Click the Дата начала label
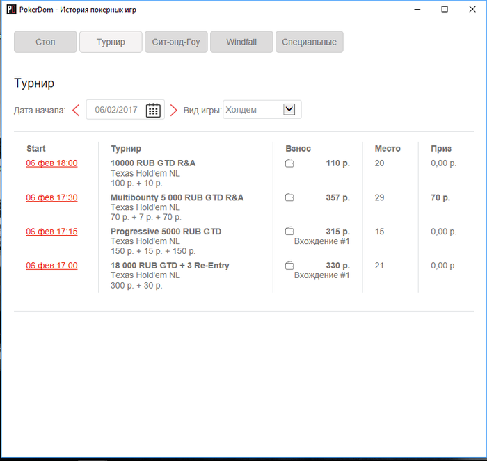 40,110
